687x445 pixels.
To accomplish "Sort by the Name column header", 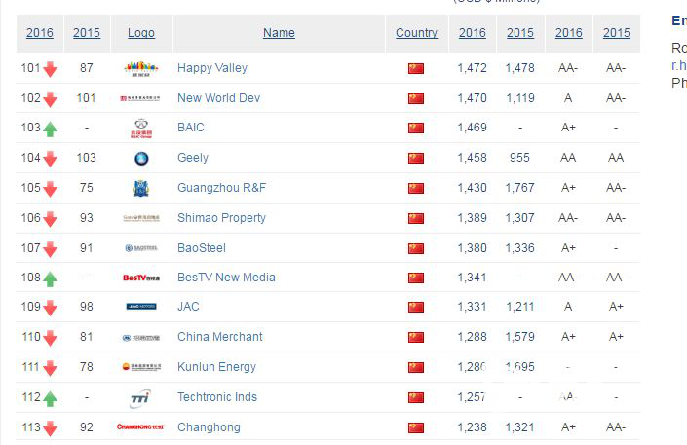I will [x=279, y=33].
